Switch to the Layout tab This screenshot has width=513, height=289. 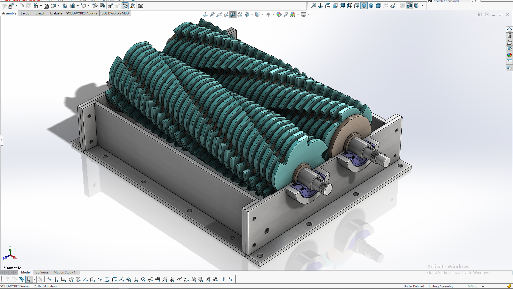pos(26,13)
